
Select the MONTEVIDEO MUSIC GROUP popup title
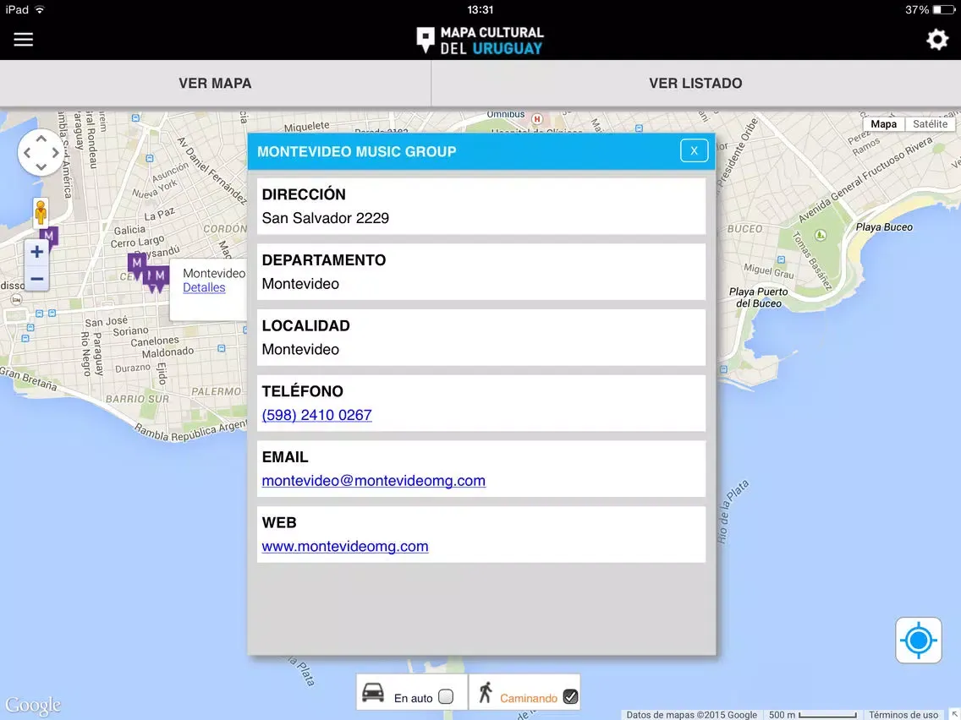click(x=357, y=152)
